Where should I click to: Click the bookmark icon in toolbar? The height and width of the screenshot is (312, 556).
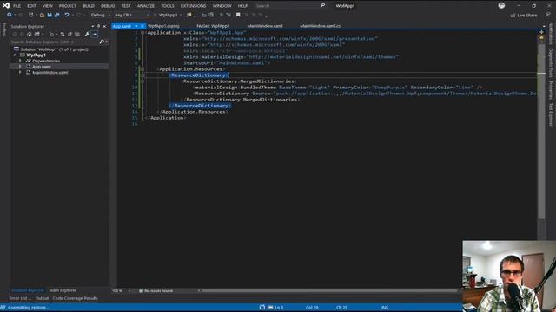(238, 16)
